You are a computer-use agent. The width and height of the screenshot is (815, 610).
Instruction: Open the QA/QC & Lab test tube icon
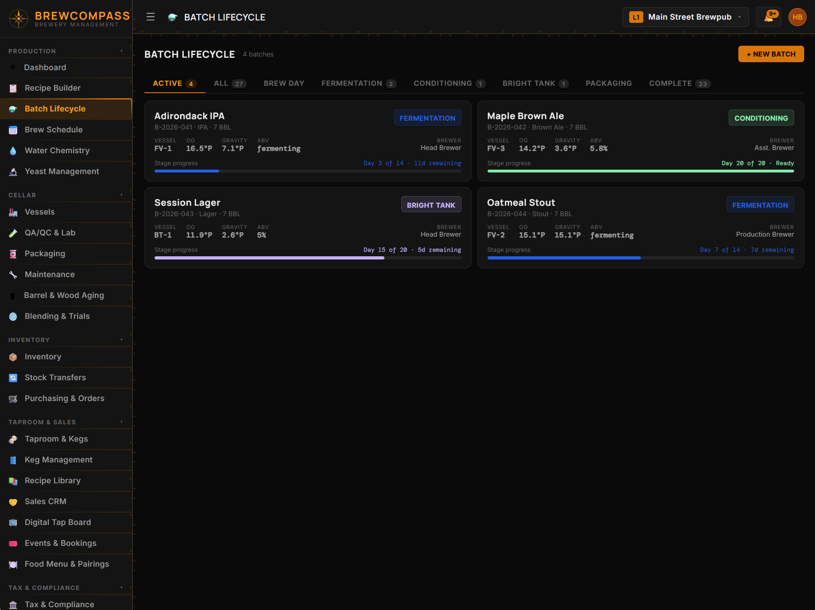tap(13, 233)
